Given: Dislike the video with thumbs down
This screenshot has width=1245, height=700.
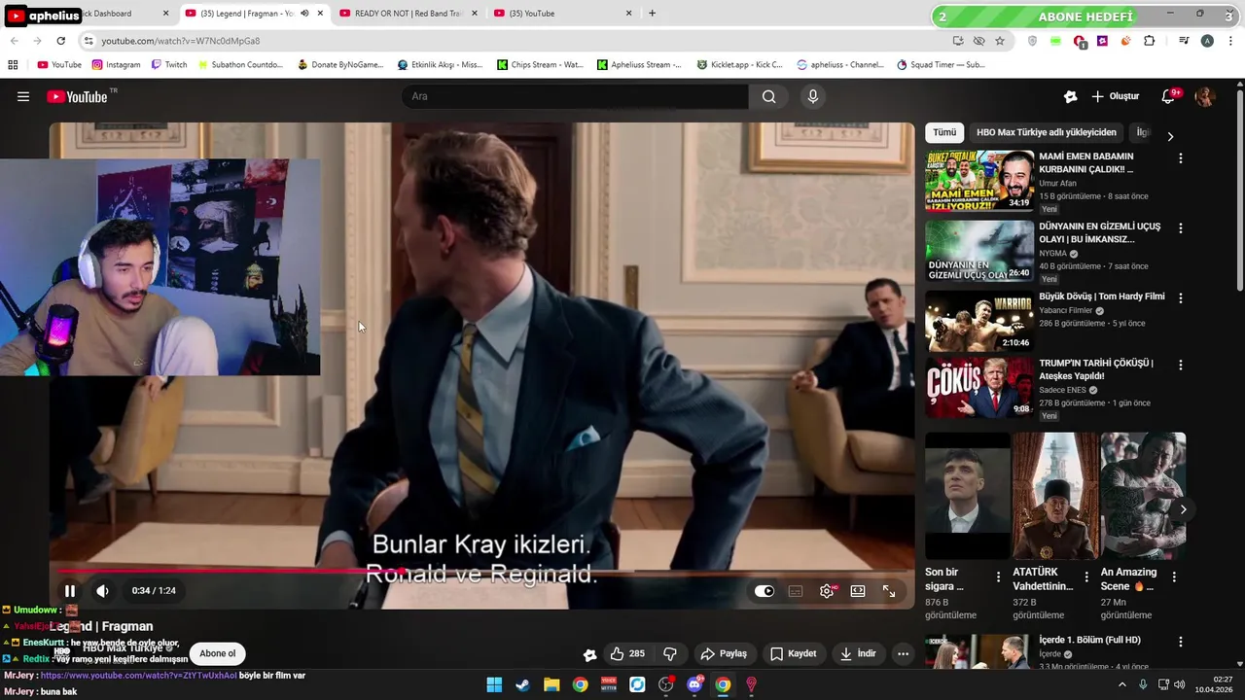Looking at the screenshot, I should tap(669, 653).
